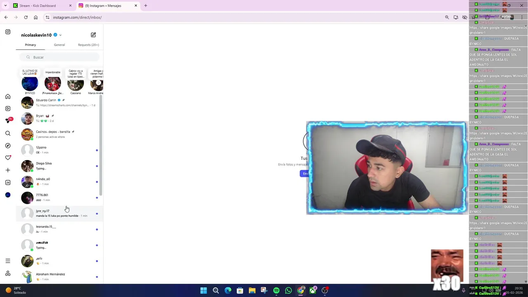Click the browser reload button
Viewport: 528px width, 297px height.
pos(26,17)
